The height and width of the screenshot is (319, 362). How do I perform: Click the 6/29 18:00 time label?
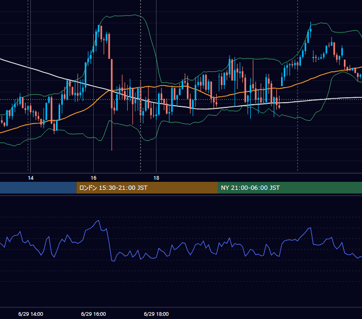[157, 314]
